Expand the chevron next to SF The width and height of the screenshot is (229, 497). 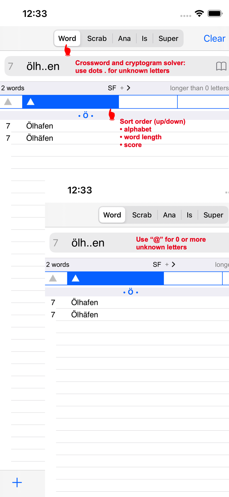(x=129, y=88)
